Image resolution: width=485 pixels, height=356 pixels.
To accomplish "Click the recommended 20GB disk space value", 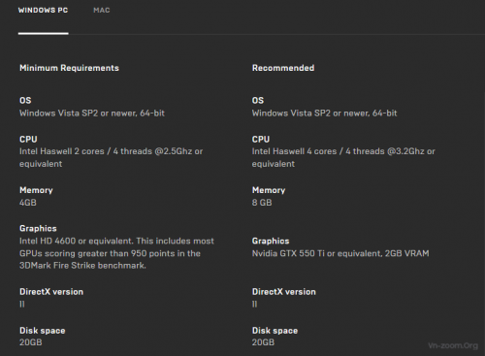I will click(x=263, y=342).
